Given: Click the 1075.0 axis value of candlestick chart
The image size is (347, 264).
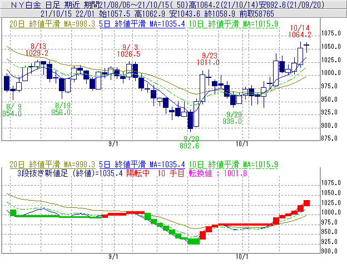Looking at the screenshot, I should [x=331, y=33].
